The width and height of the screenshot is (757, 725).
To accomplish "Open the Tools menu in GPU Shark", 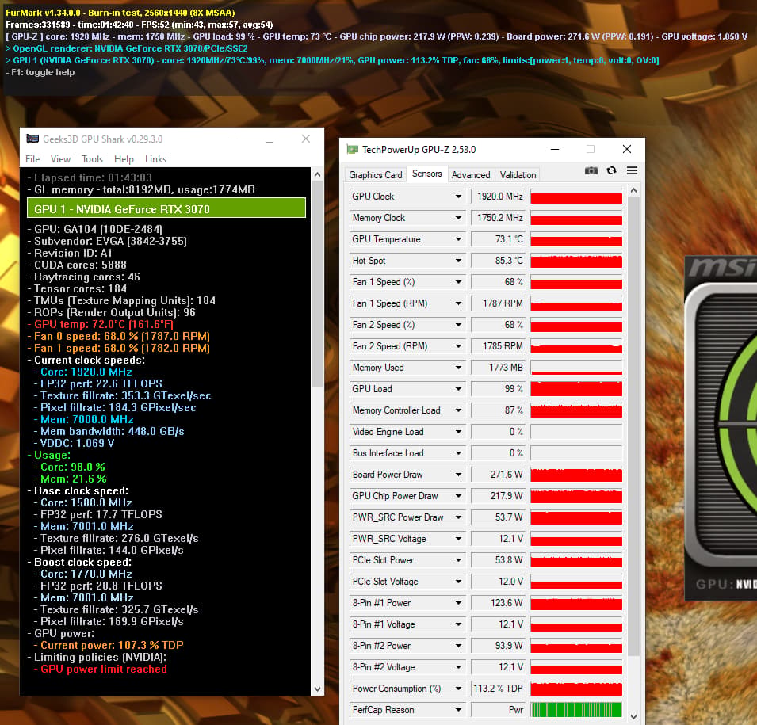I will [x=92, y=159].
